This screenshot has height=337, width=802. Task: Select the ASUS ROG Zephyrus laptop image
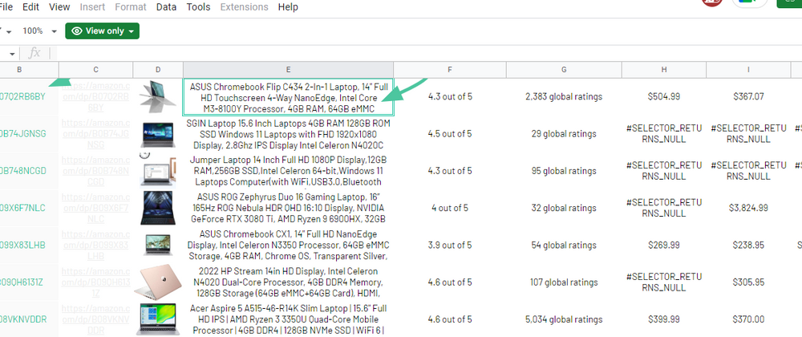click(x=157, y=207)
